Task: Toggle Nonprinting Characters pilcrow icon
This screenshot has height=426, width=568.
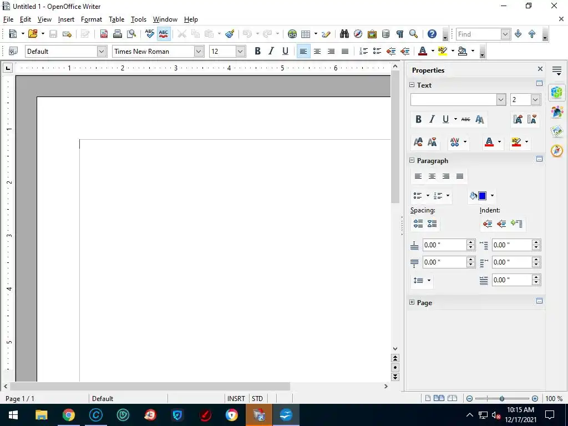Action: coord(399,34)
